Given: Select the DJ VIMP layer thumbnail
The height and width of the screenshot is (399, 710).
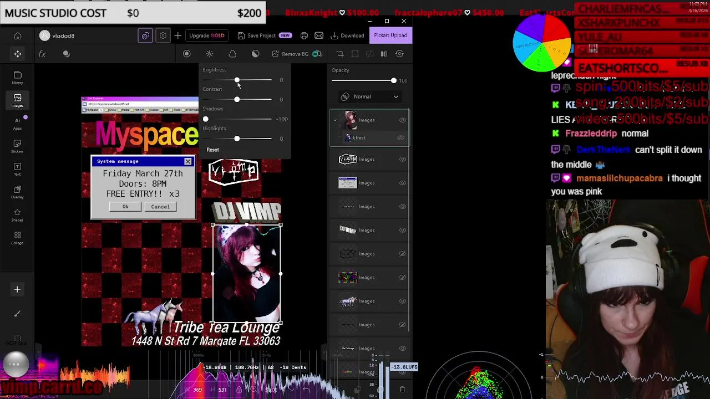Looking at the screenshot, I should 348,230.
